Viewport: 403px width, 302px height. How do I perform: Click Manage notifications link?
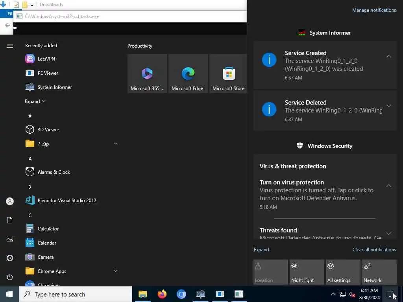coord(374,10)
